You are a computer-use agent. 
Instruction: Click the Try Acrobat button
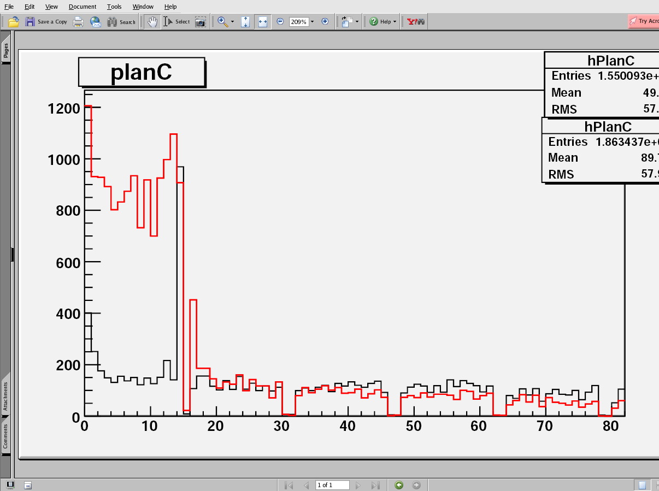(x=644, y=21)
